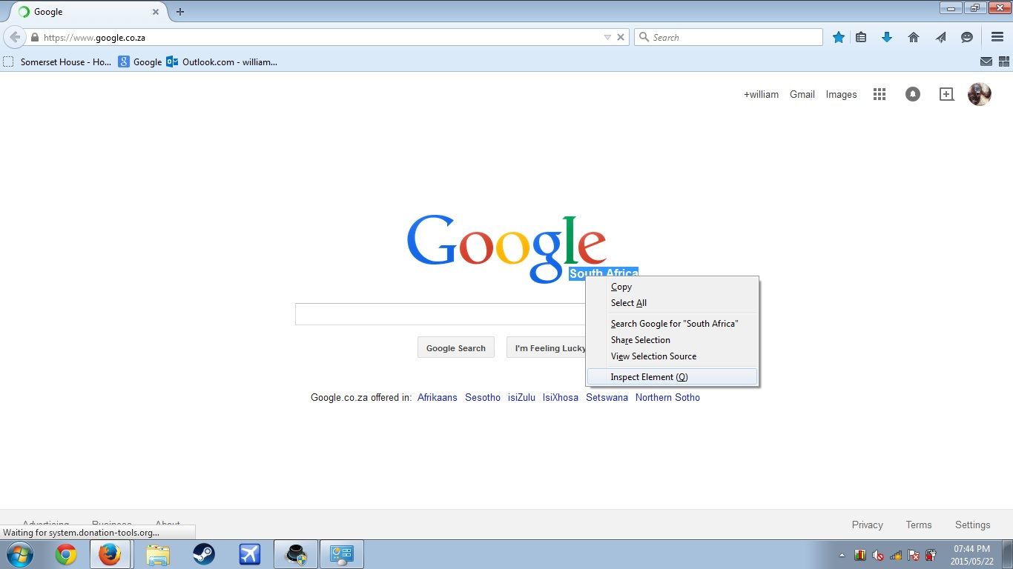The height and width of the screenshot is (569, 1013).
Task: Share this page via paper plane icon
Action: (x=940, y=37)
